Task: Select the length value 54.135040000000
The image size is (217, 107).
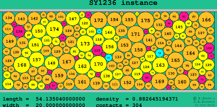Action: click(60, 99)
